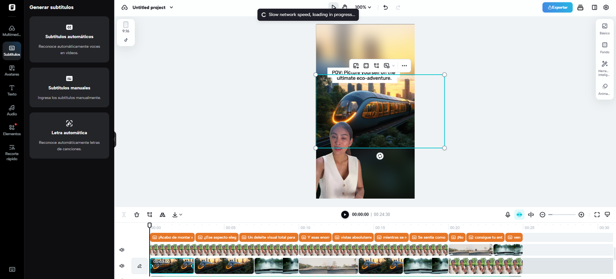This screenshot has height=279, width=616.
Task: Open the Fondo background panel
Action: tap(604, 47)
